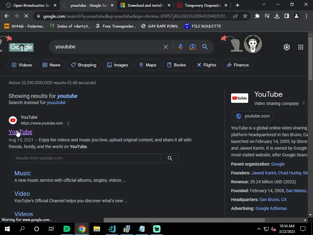Start voice search with microphone icon

point(180,47)
